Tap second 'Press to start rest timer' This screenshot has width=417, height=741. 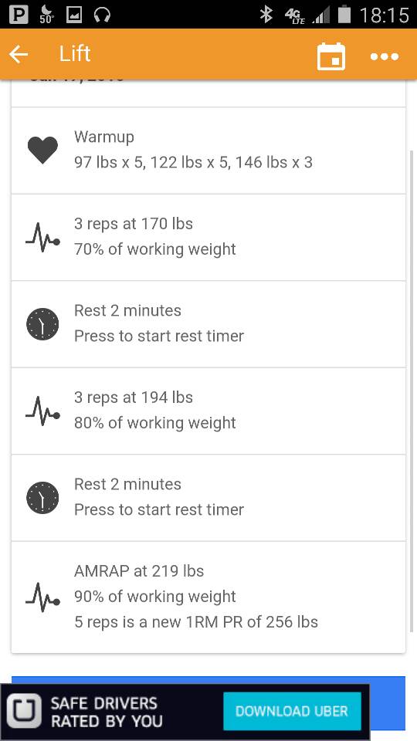point(159,510)
